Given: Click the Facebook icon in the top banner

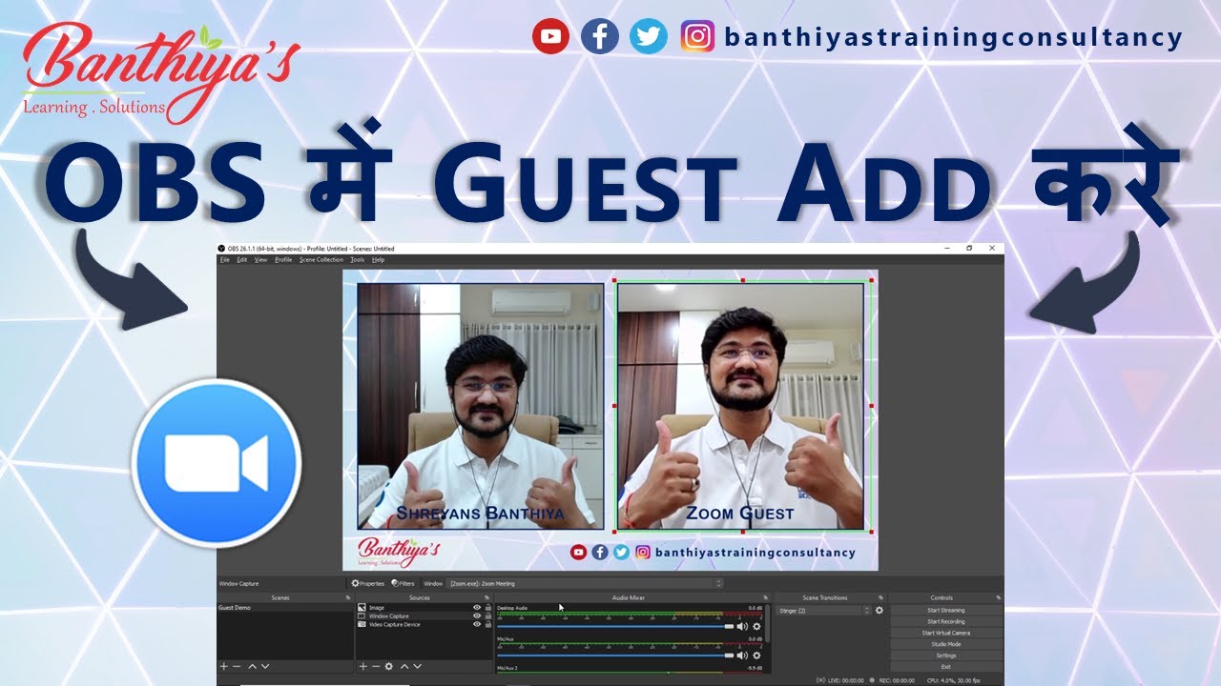Looking at the screenshot, I should (599, 37).
